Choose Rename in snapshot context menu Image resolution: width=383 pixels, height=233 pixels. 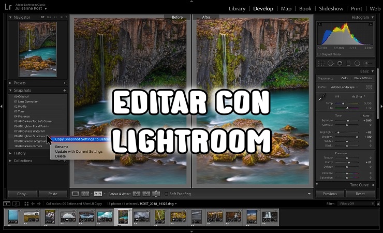[62, 147]
